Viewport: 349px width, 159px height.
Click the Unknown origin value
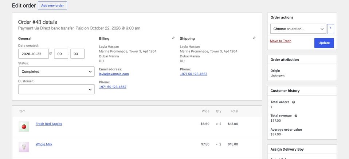pyautogui.click(x=277, y=76)
